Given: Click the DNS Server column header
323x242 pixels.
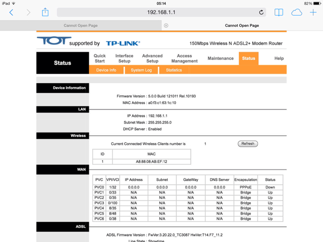Looking at the screenshot, I should pos(220,179).
